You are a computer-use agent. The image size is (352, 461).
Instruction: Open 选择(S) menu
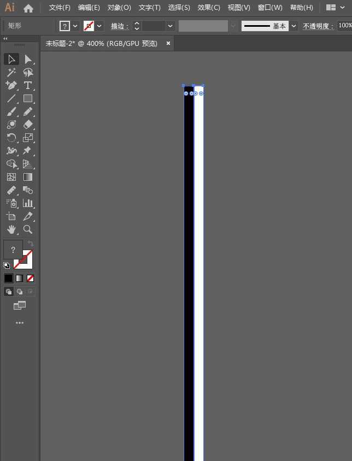click(179, 8)
